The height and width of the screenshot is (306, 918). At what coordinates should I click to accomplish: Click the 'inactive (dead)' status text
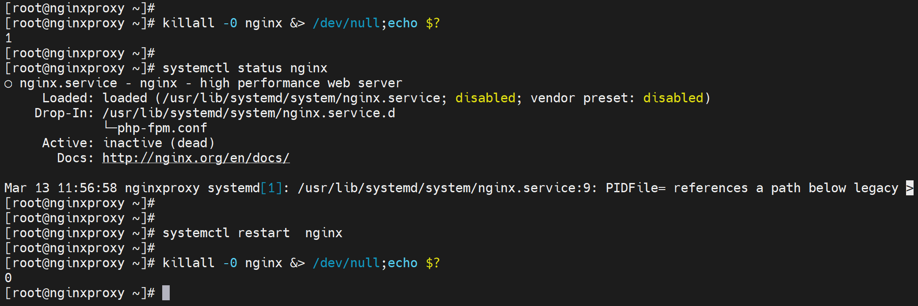tap(159, 143)
